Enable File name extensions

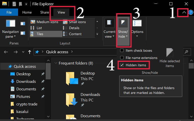(x=122, y=58)
